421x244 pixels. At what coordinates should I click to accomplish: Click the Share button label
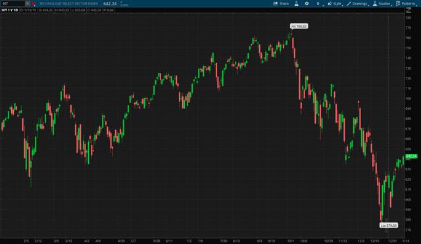pyautogui.click(x=284, y=3)
